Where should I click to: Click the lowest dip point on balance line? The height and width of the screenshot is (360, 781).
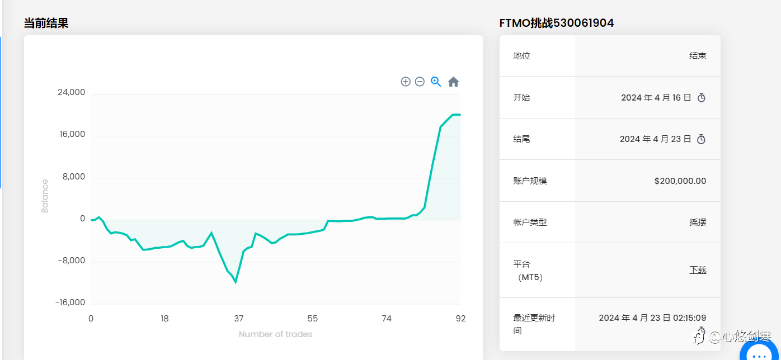[236, 282]
